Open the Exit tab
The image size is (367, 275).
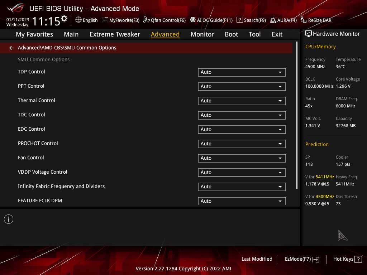click(277, 34)
